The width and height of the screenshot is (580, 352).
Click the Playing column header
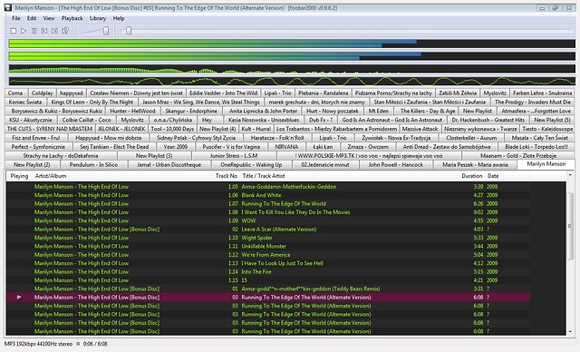click(x=19, y=176)
